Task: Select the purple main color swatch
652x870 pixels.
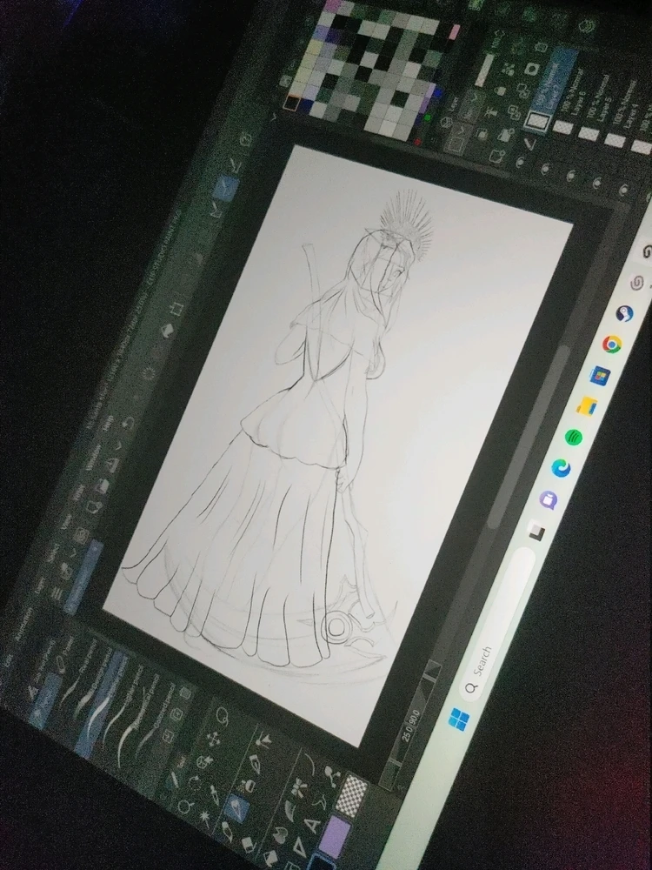Action: tap(333, 836)
